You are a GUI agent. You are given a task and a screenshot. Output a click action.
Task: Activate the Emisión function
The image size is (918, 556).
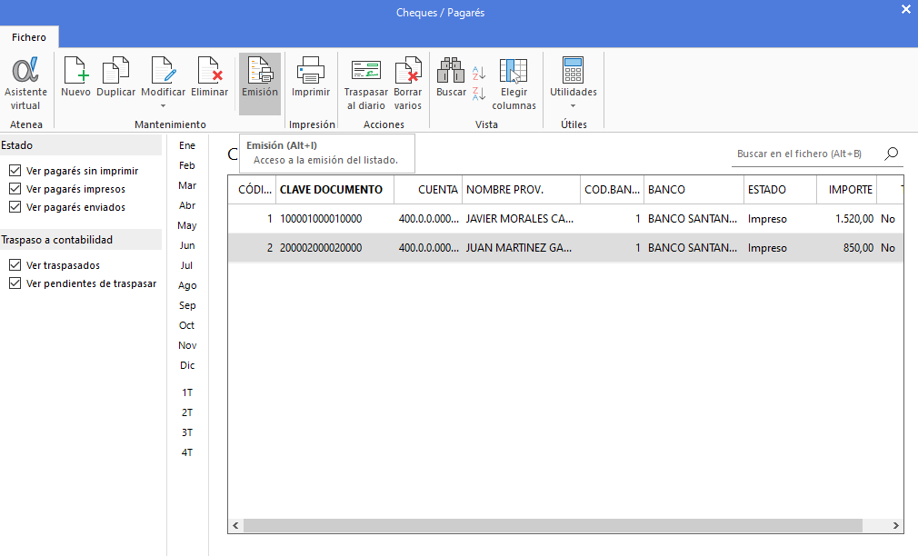(260, 77)
